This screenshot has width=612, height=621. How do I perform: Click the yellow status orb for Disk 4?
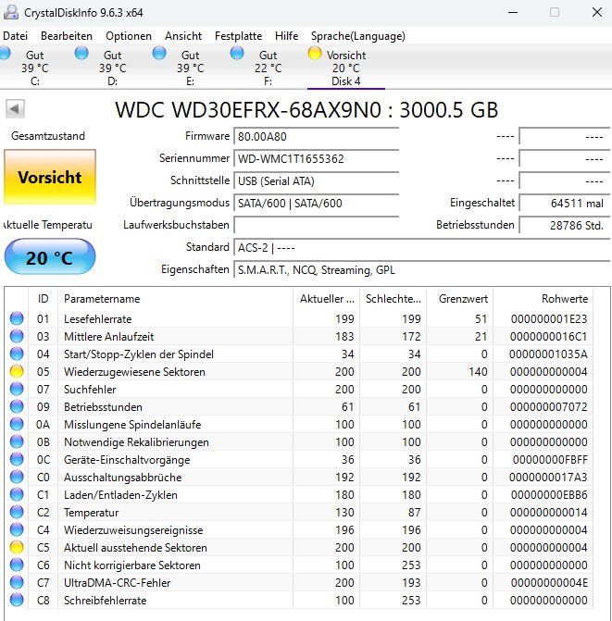click(x=315, y=53)
